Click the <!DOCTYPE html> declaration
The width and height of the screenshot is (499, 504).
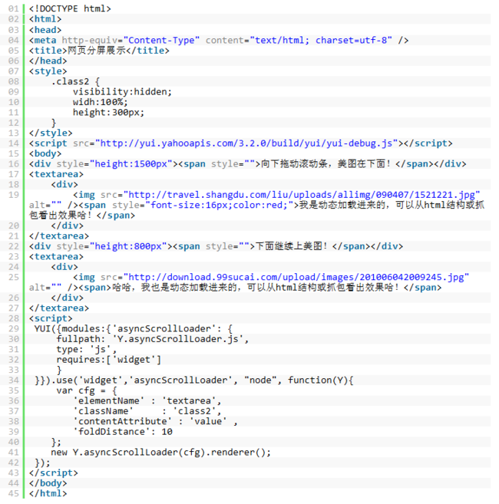70,8
